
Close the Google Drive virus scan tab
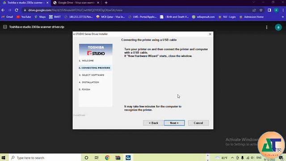(98, 3)
